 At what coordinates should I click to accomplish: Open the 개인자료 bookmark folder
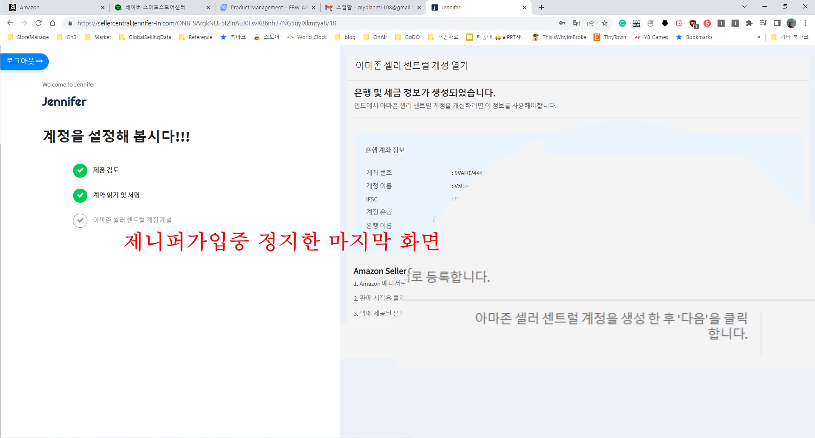(x=443, y=37)
